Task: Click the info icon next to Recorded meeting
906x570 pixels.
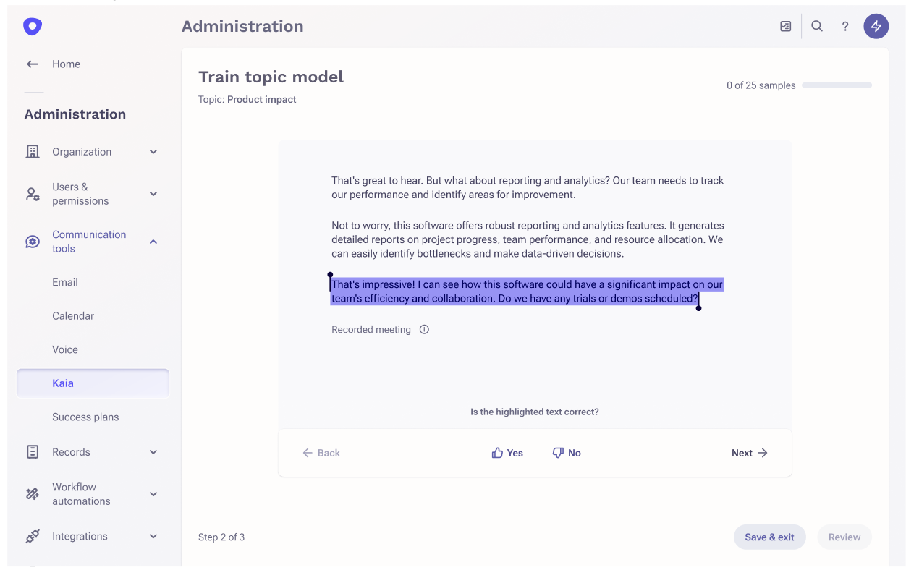Action: [424, 329]
